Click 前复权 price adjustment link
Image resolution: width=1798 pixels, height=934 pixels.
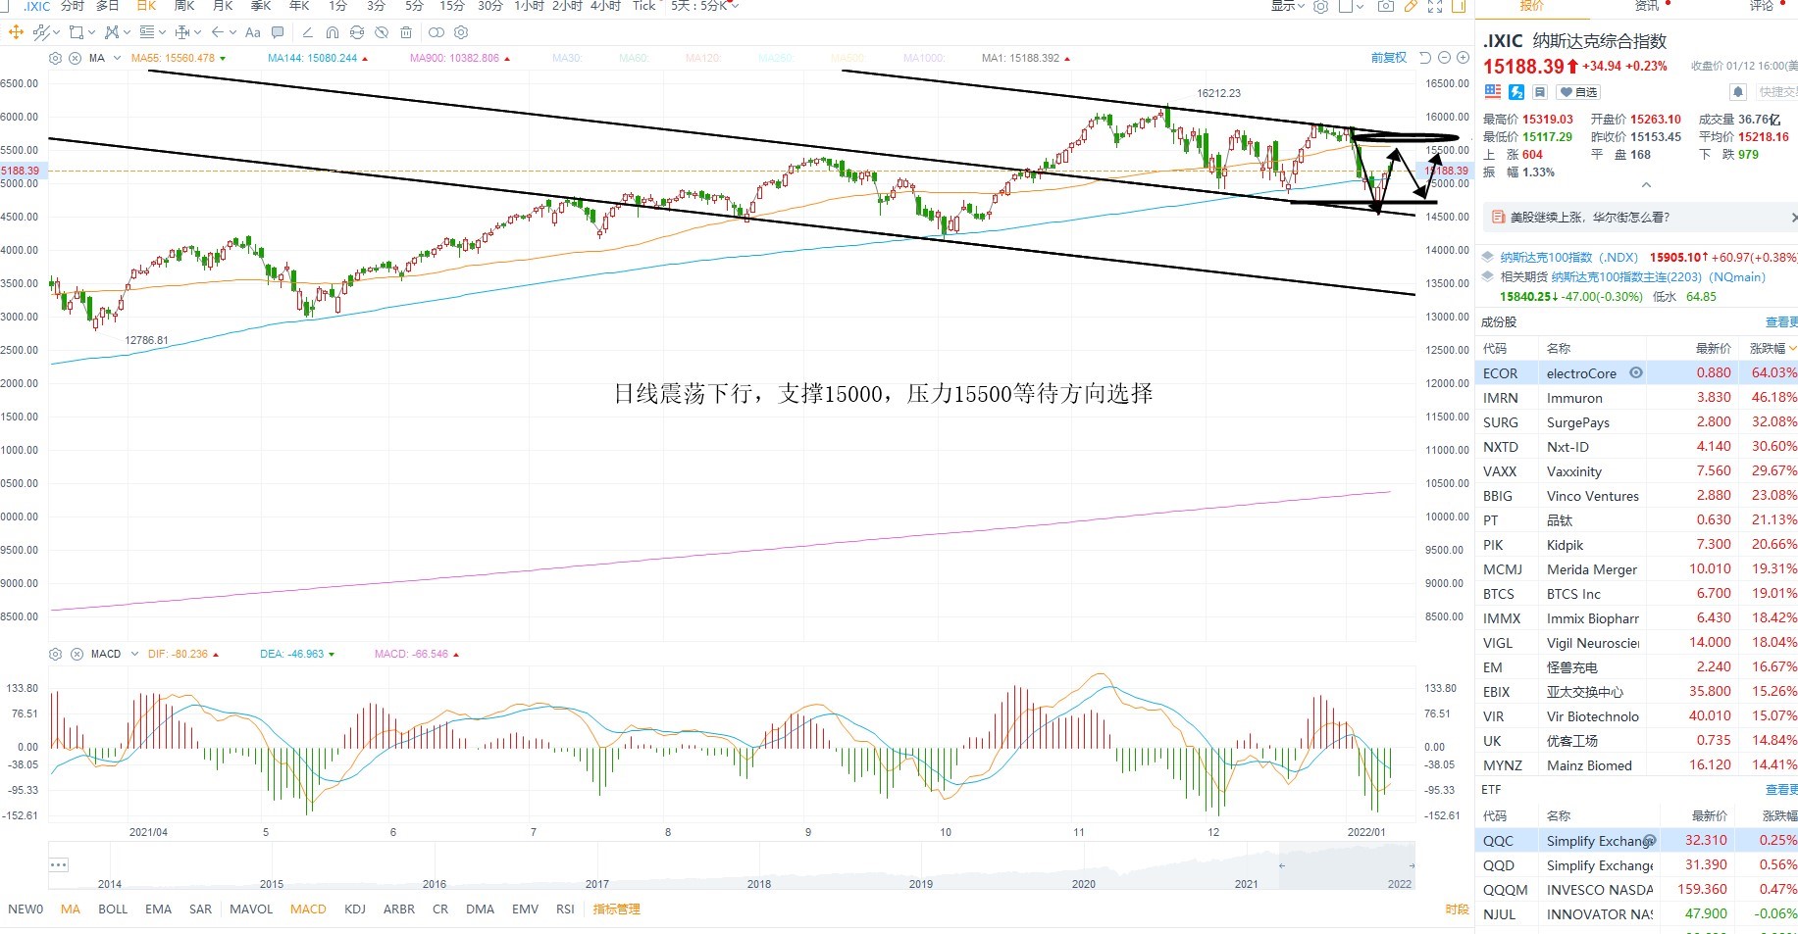(x=1389, y=58)
